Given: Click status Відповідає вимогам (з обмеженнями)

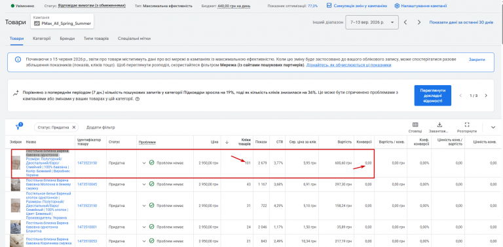Looking at the screenshot, I should click(x=92, y=6).
